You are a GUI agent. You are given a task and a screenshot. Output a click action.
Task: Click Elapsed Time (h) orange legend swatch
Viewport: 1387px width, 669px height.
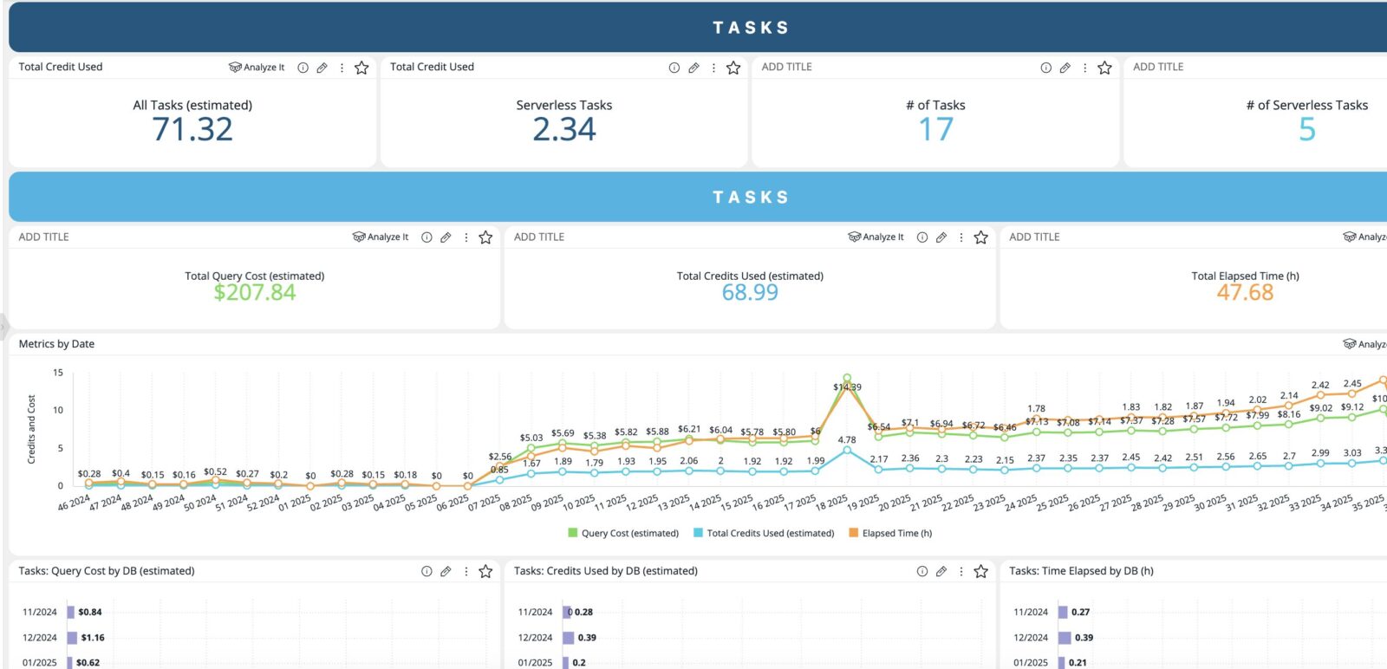[x=854, y=534]
